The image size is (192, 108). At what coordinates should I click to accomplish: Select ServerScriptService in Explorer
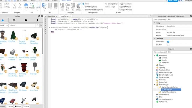[166, 75]
